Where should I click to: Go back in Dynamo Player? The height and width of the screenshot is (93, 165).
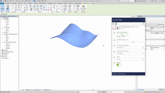(113, 24)
